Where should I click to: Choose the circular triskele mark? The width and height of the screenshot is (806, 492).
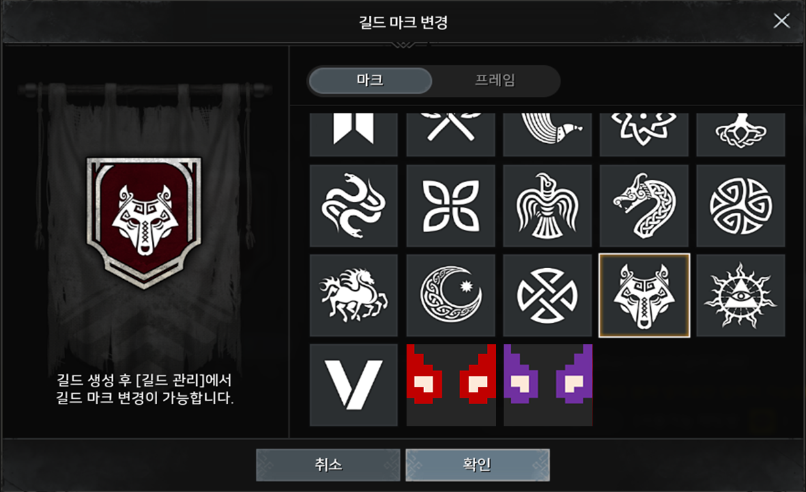point(741,206)
